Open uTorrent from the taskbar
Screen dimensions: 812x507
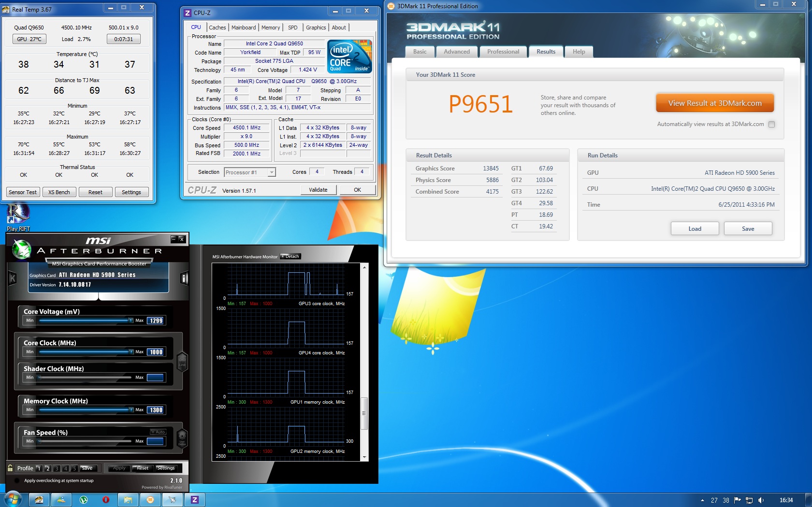(84, 500)
